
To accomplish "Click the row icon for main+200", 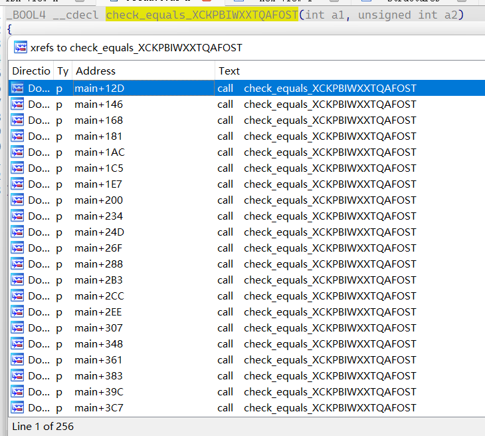I will (x=17, y=200).
